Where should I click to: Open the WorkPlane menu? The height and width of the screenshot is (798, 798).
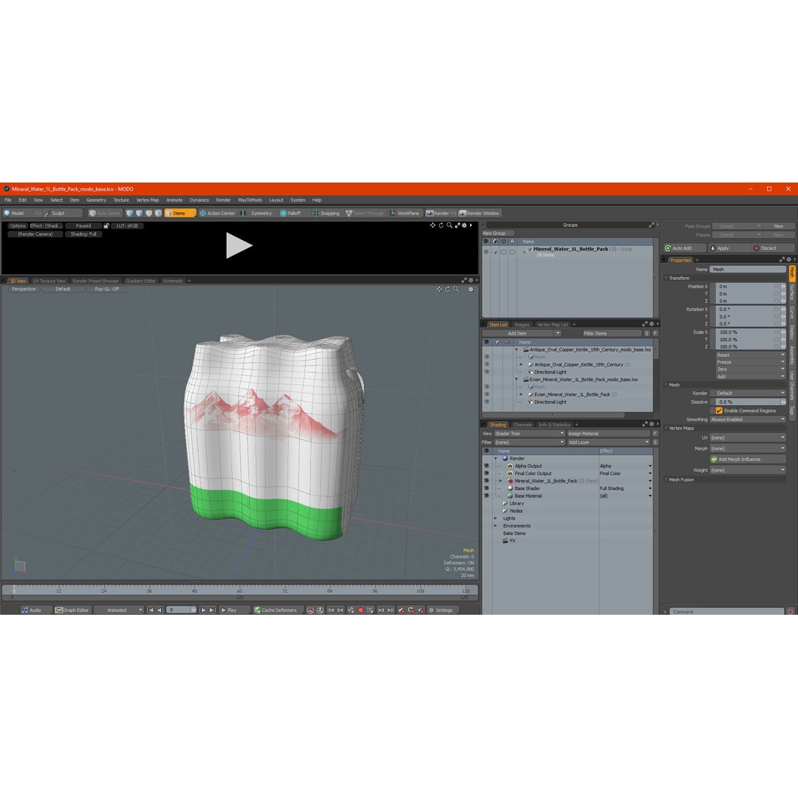click(x=405, y=214)
